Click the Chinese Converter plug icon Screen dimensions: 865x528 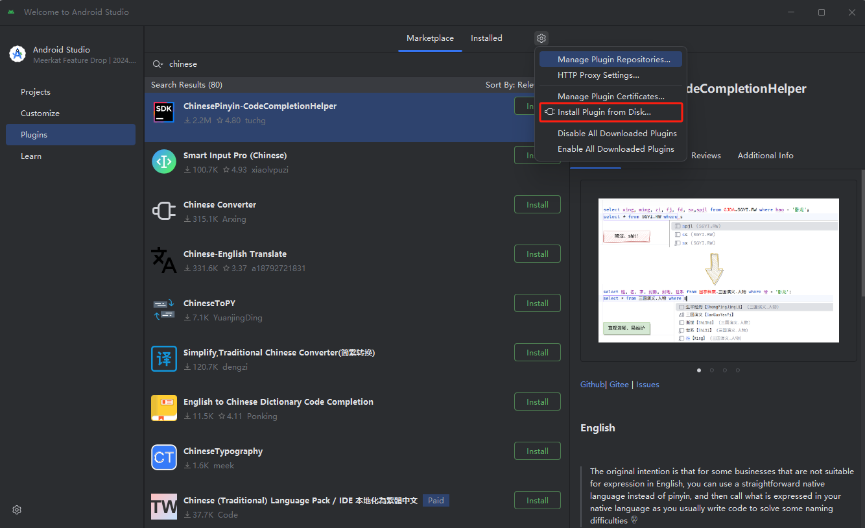(x=164, y=211)
